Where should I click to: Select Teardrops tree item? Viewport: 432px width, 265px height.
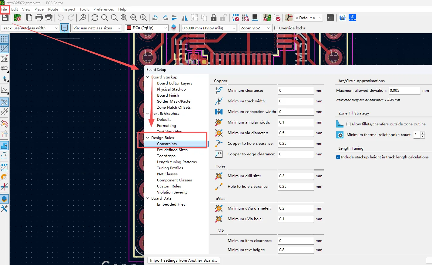pos(166,156)
